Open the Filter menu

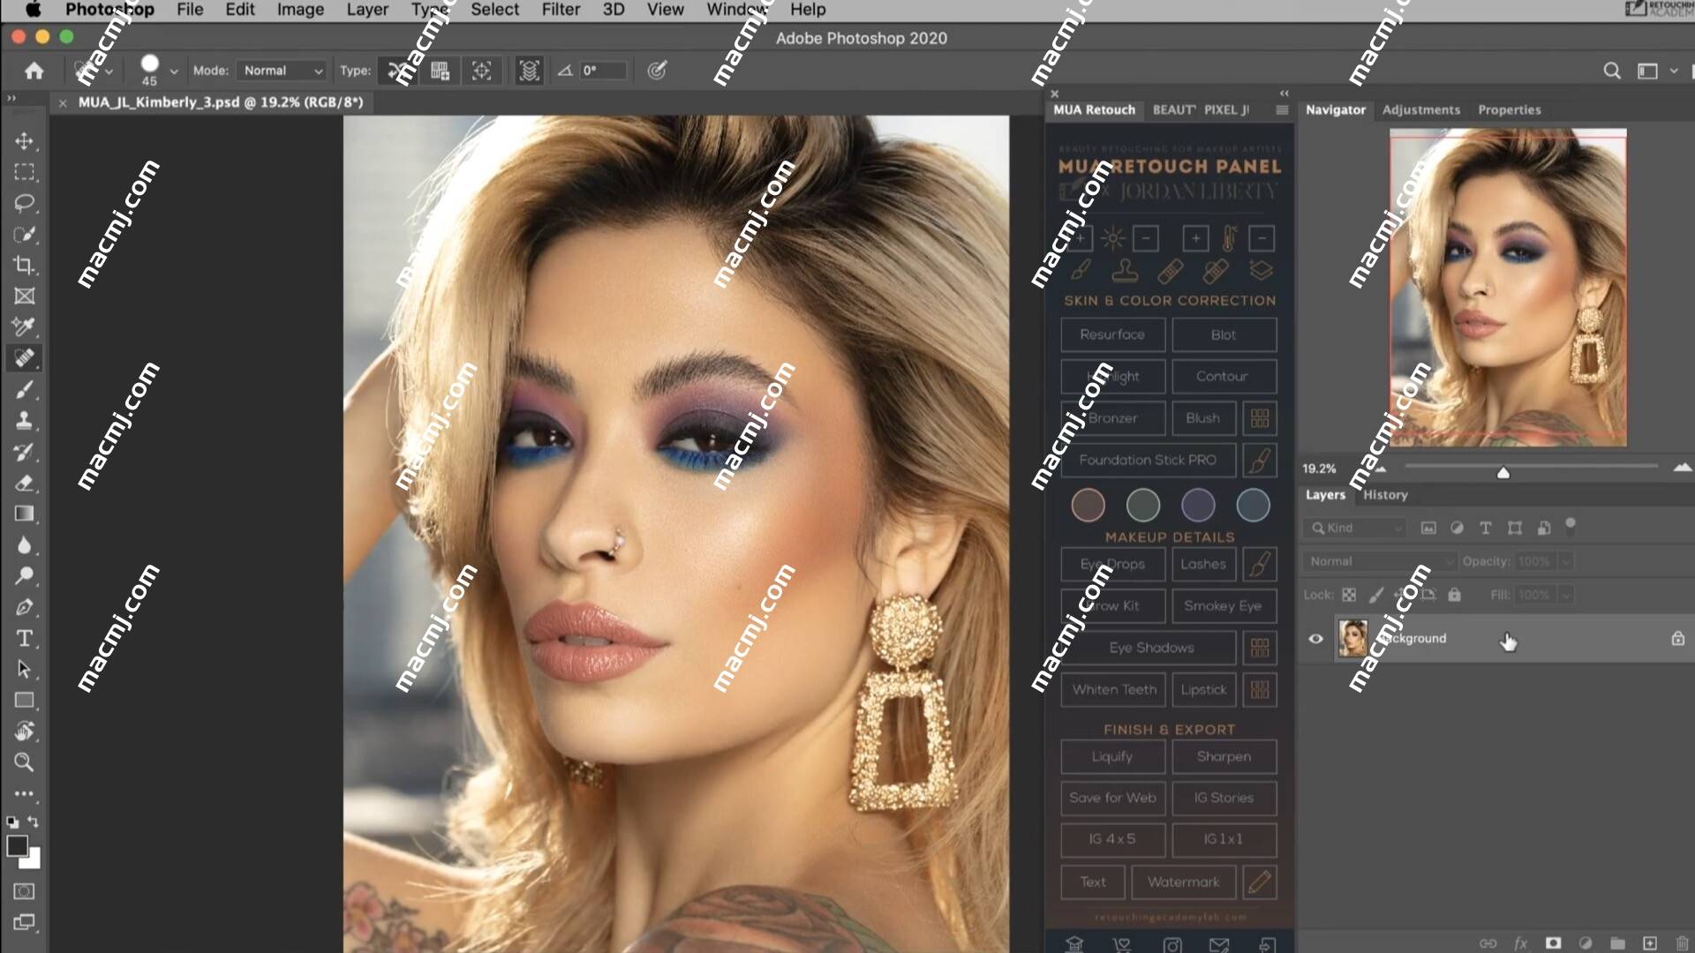pyautogui.click(x=560, y=10)
